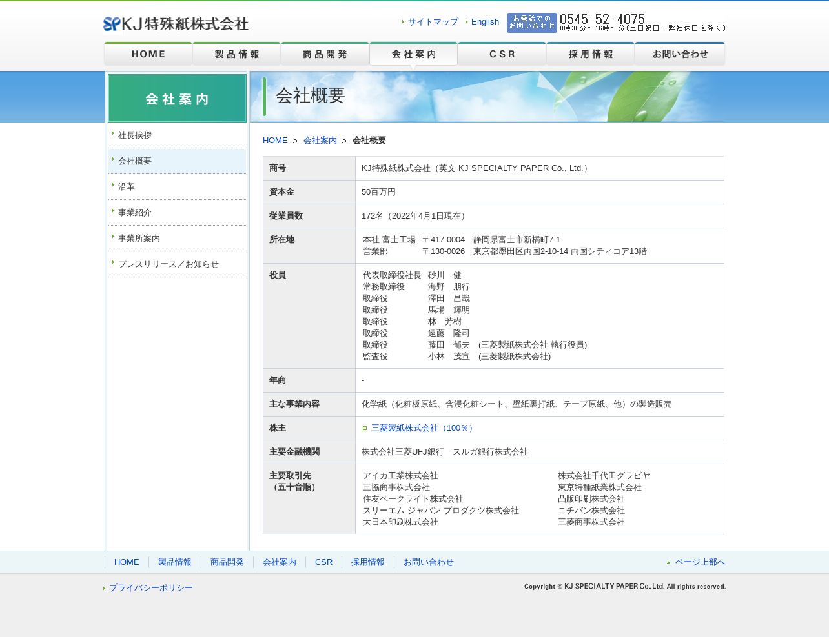Open 社長挨拶 in the sidebar
The image size is (829, 637).
(x=177, y=135)
